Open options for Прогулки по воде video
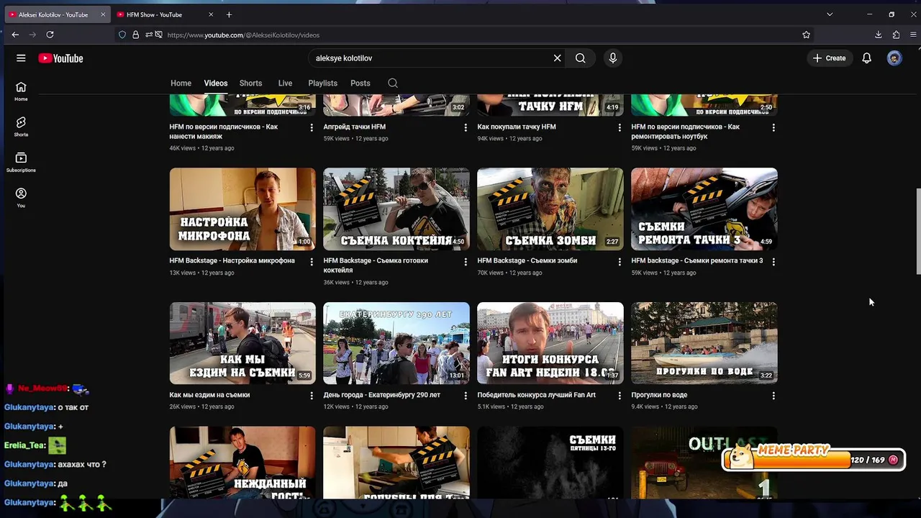This screenshot has width=921, height=518. (x=773, y=396)
